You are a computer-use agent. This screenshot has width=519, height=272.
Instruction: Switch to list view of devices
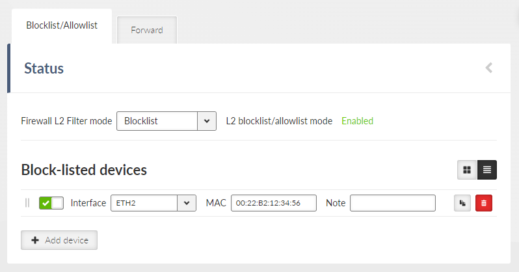pyautogui.click(x=487, y=170)
